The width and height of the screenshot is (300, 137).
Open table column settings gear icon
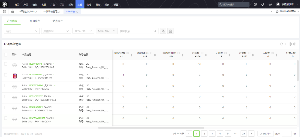click(290, 44)
